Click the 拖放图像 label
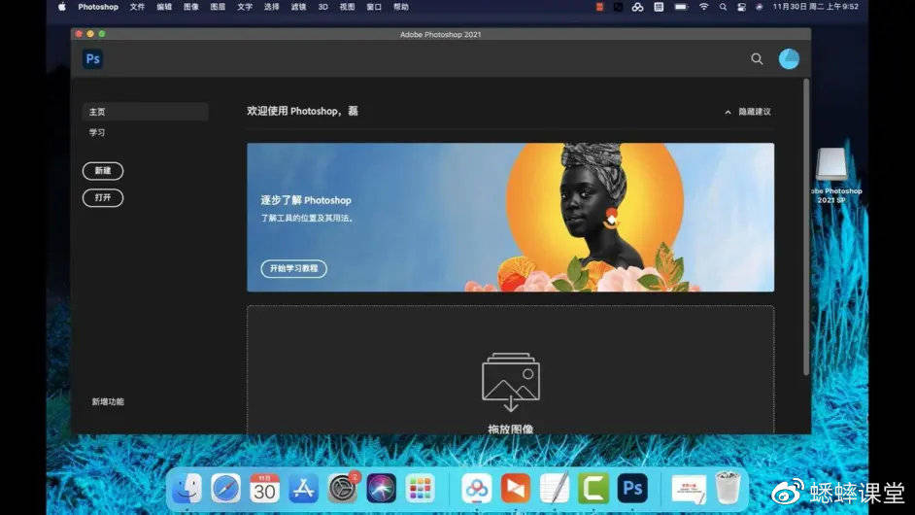Image resolution: width=915 pixels, height=515 pixels. point(511,429)
